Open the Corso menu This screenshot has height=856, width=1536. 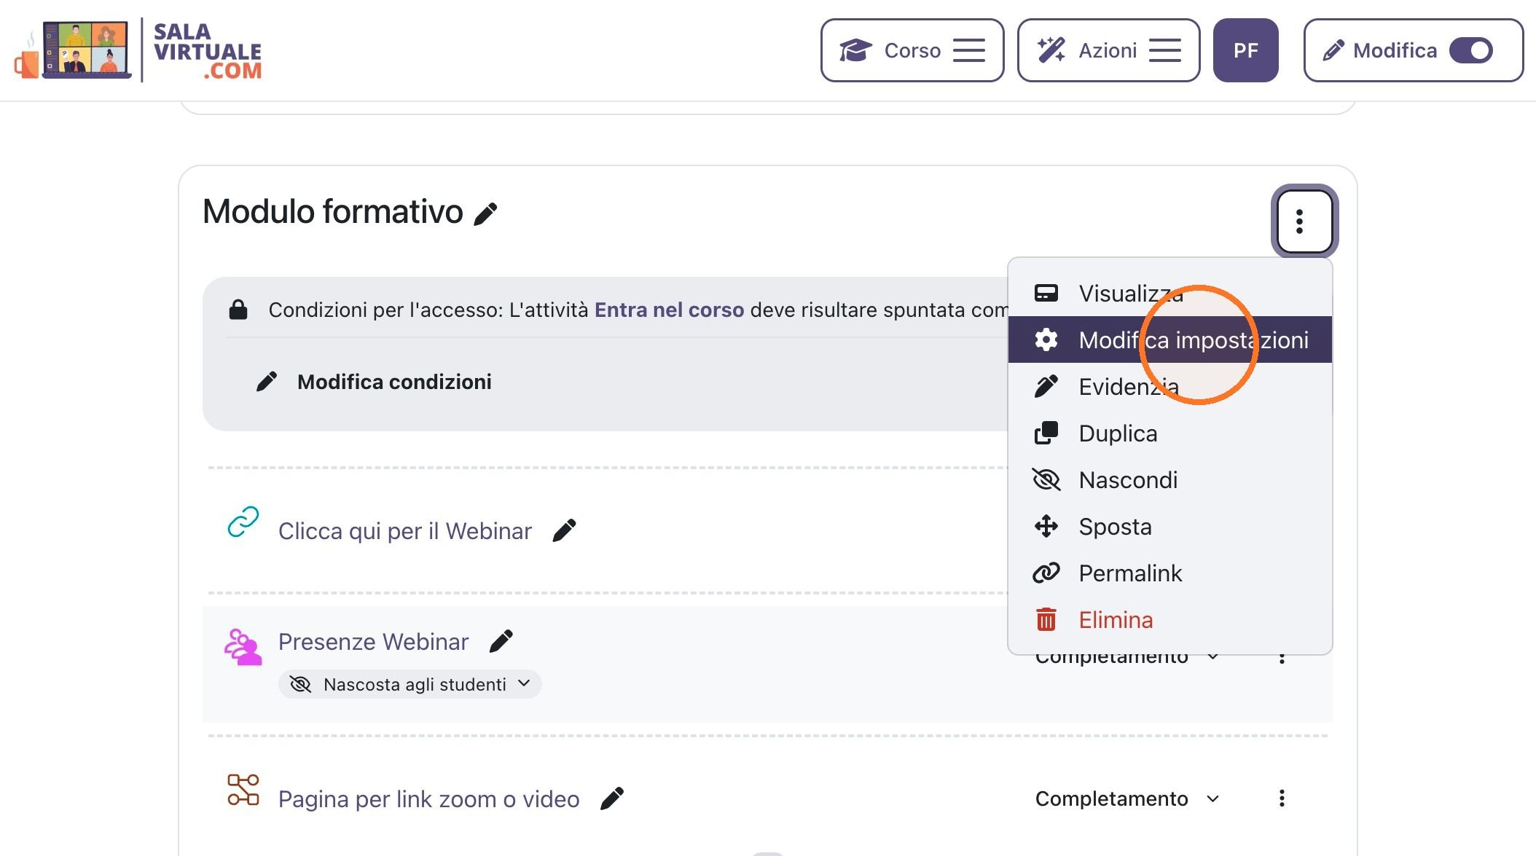click(x=912, y=50)
